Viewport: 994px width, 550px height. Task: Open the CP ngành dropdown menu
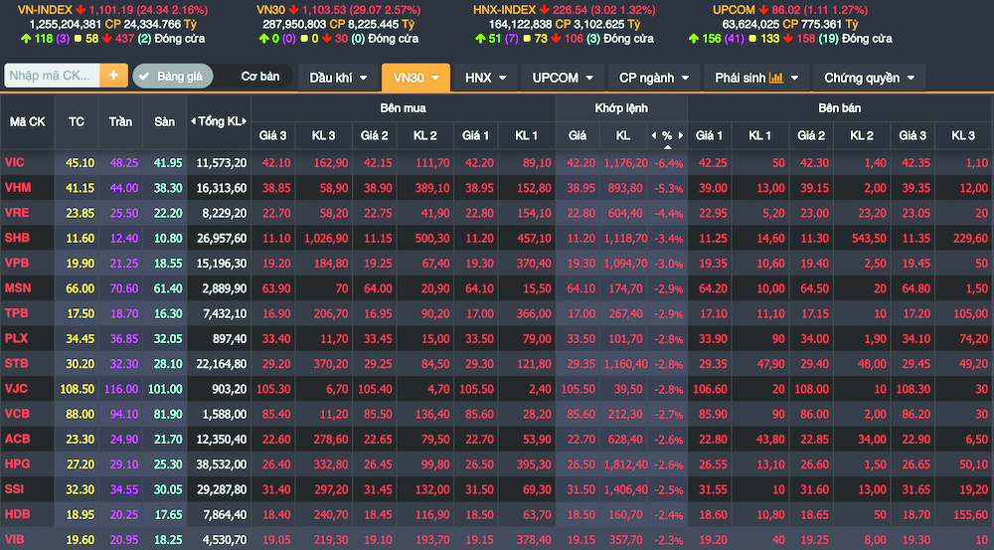pyautogui.click(x=652, y=78)
